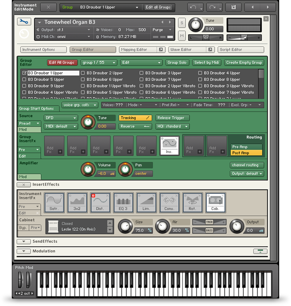Expand the SendEffects section
The height and width of the screenshot is (306, 291).
point(24,242)
